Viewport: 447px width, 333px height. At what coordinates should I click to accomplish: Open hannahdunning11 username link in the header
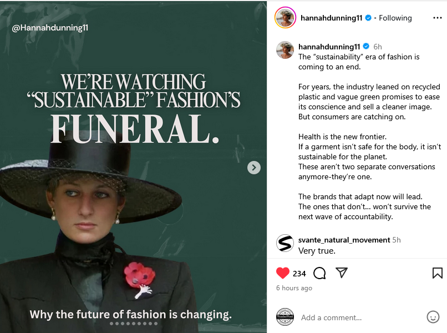point(331,18)
